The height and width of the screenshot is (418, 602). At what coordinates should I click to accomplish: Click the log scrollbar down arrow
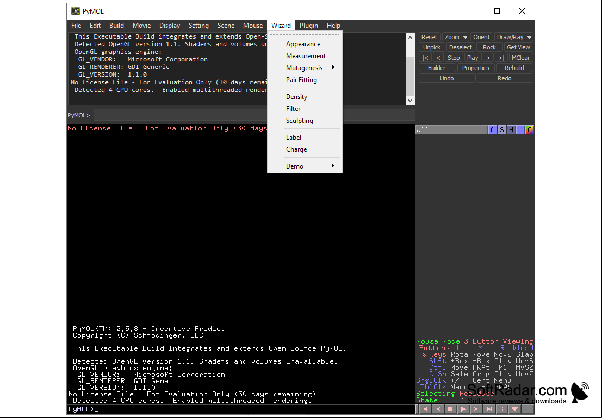(x=410, y=100)
